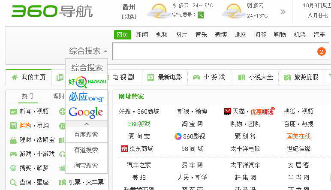Open the 小说大全 category tab
This screenshot has height=190, width=331.
tap(256, 77)
